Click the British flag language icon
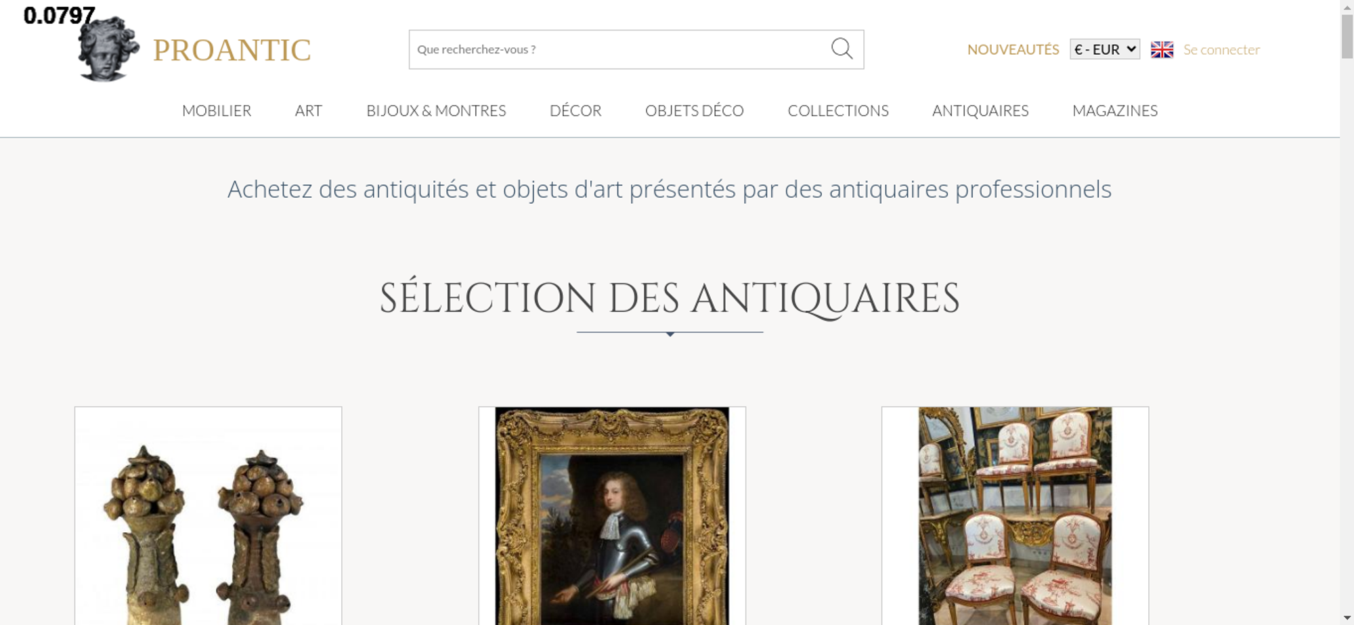This screenshot has width=1354, height=625. [x=1162, y=49]
